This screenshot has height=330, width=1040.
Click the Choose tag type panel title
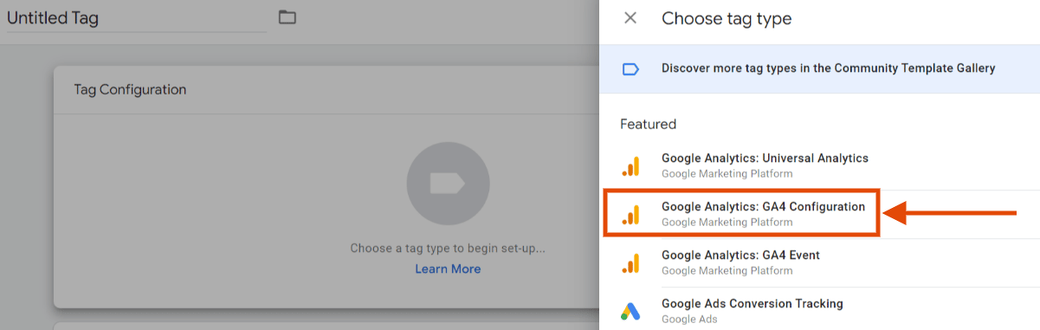pyautogui.click(x=727, y=18)
